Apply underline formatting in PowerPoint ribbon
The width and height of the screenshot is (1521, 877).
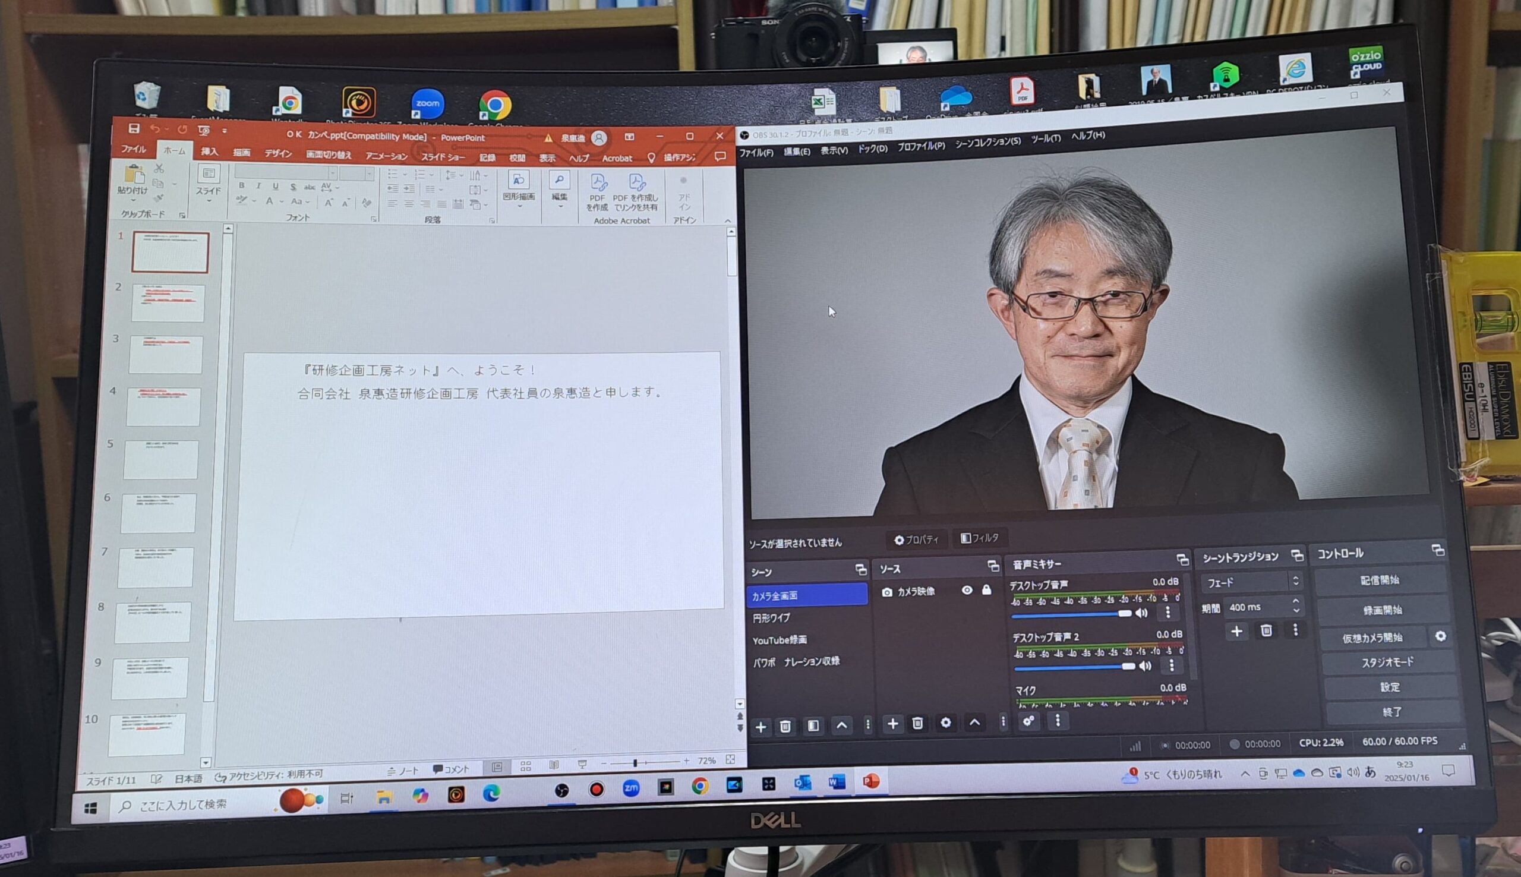click(x=275, y=187)
